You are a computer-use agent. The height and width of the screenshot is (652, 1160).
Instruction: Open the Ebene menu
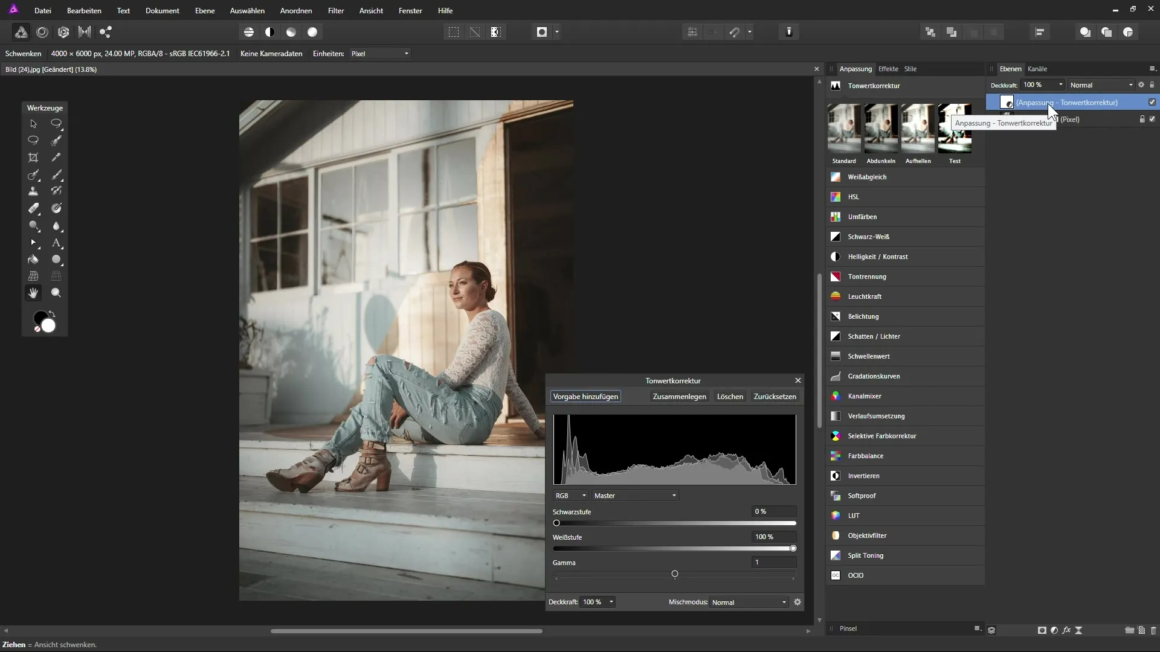click(x=205, y=11)
